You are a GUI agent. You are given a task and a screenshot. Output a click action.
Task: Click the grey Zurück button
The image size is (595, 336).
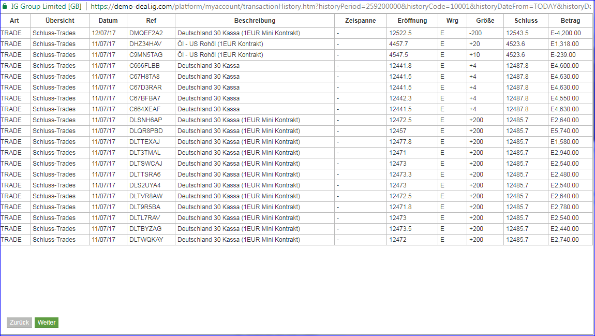[19, 323]
